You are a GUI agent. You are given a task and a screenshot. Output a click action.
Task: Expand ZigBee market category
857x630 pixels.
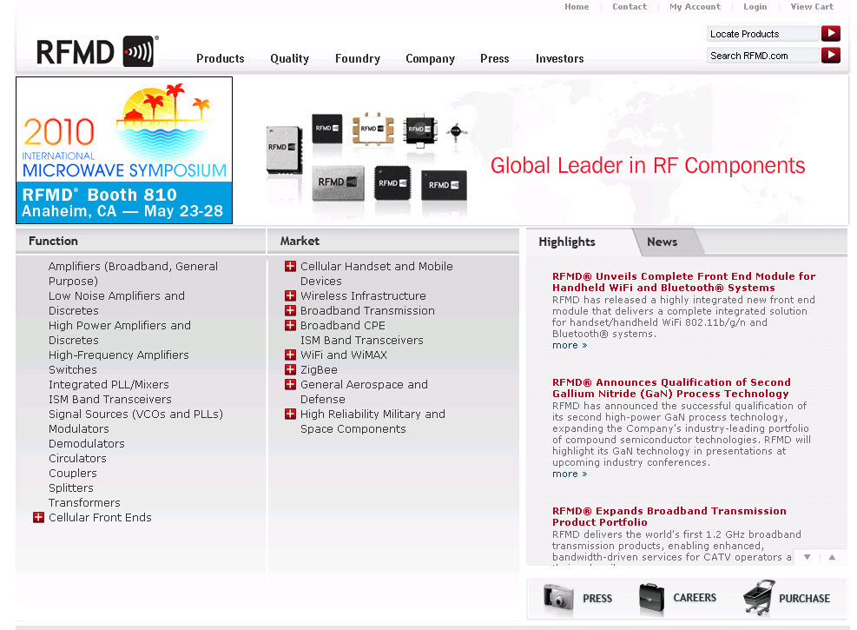click(x=290, y=369)
